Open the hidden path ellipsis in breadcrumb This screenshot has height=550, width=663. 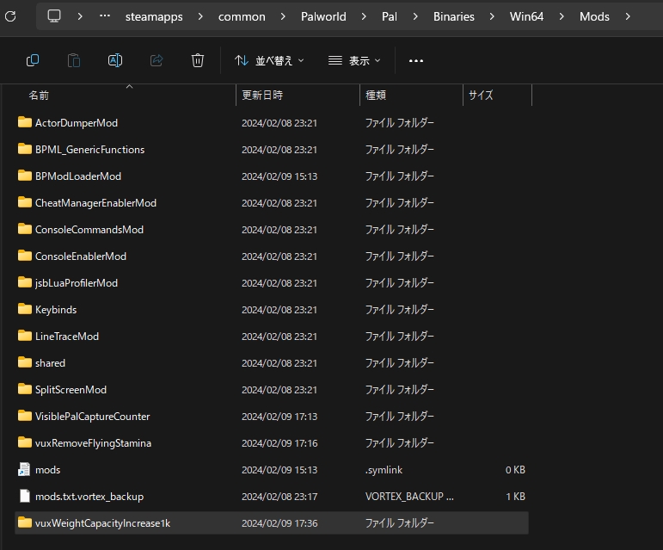(x=105, y=16)
